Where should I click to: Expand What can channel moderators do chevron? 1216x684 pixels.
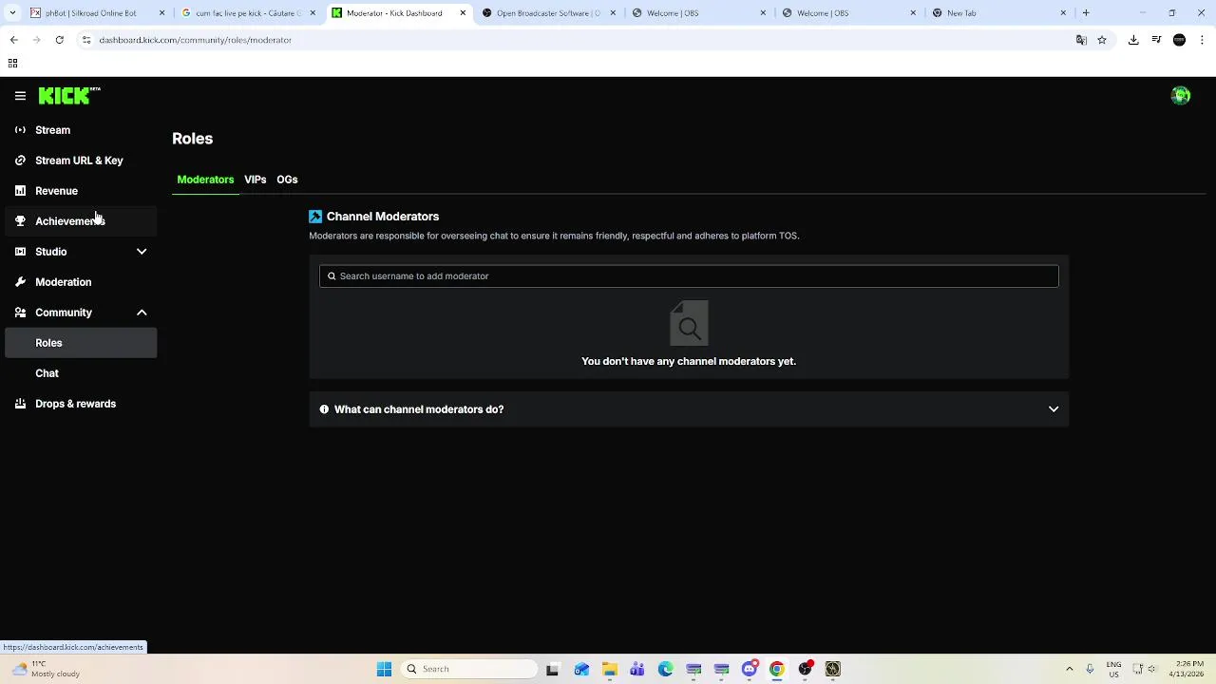(1054, 409)
